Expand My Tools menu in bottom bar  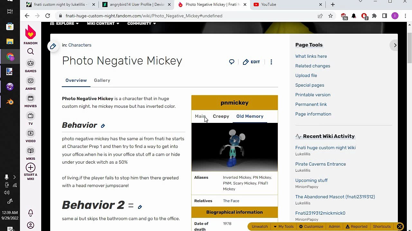[284, 227]
